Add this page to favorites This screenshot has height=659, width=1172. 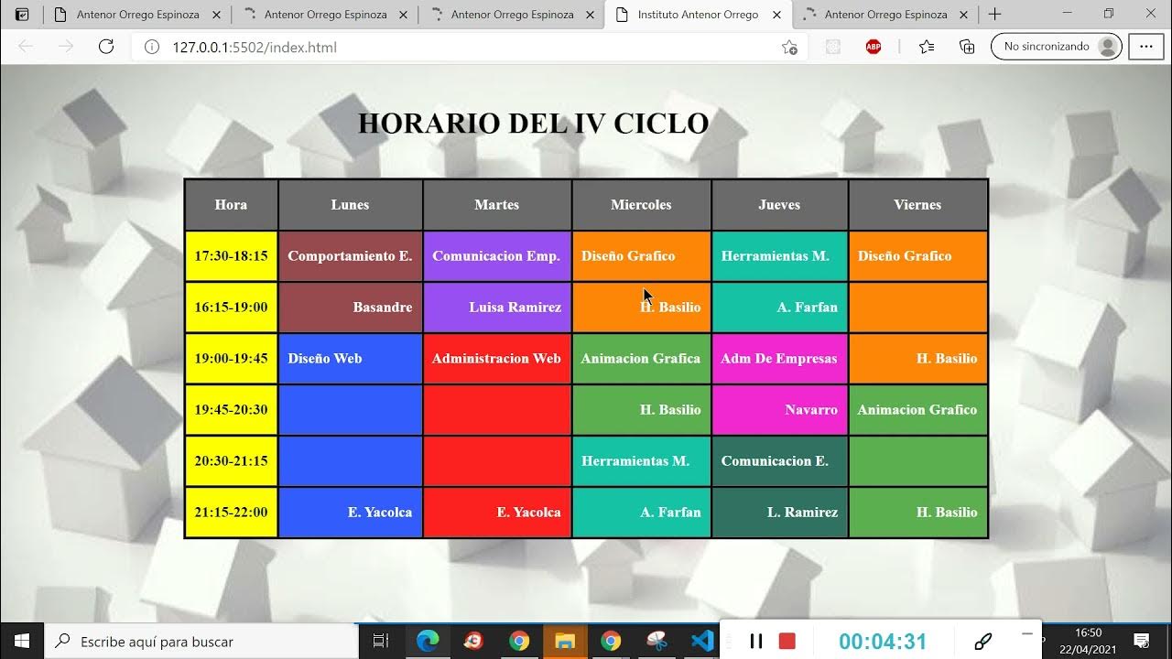click(789, 47)
